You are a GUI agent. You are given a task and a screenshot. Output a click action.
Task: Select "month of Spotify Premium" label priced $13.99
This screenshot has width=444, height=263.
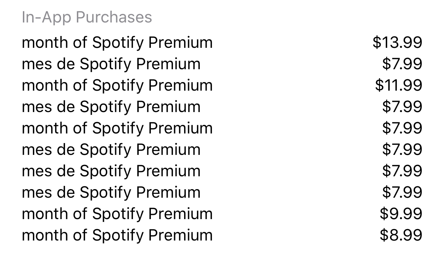click(x=117, y=42)
